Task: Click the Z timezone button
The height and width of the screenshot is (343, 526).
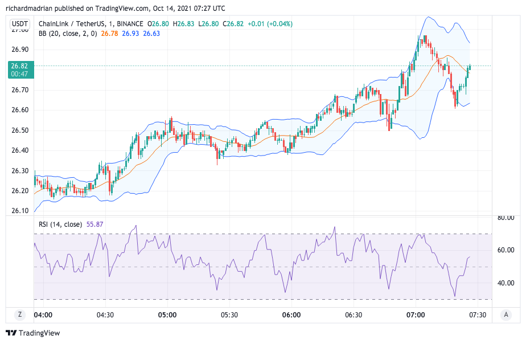Action: 20,315
